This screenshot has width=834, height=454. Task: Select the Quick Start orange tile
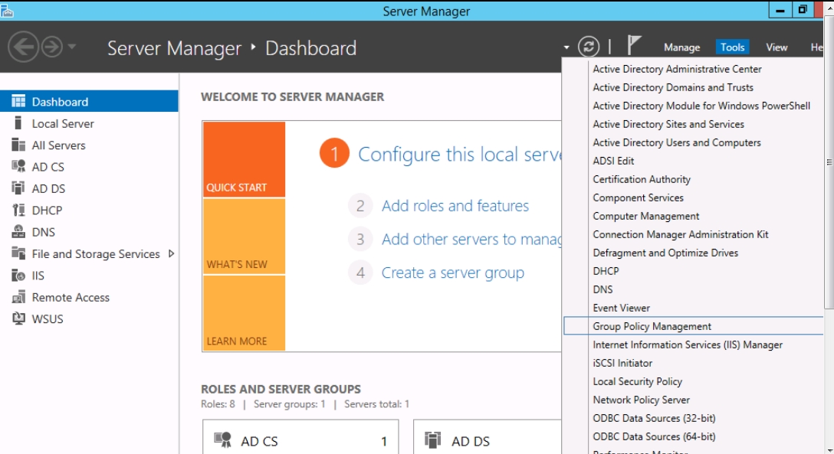click(244, 159)
